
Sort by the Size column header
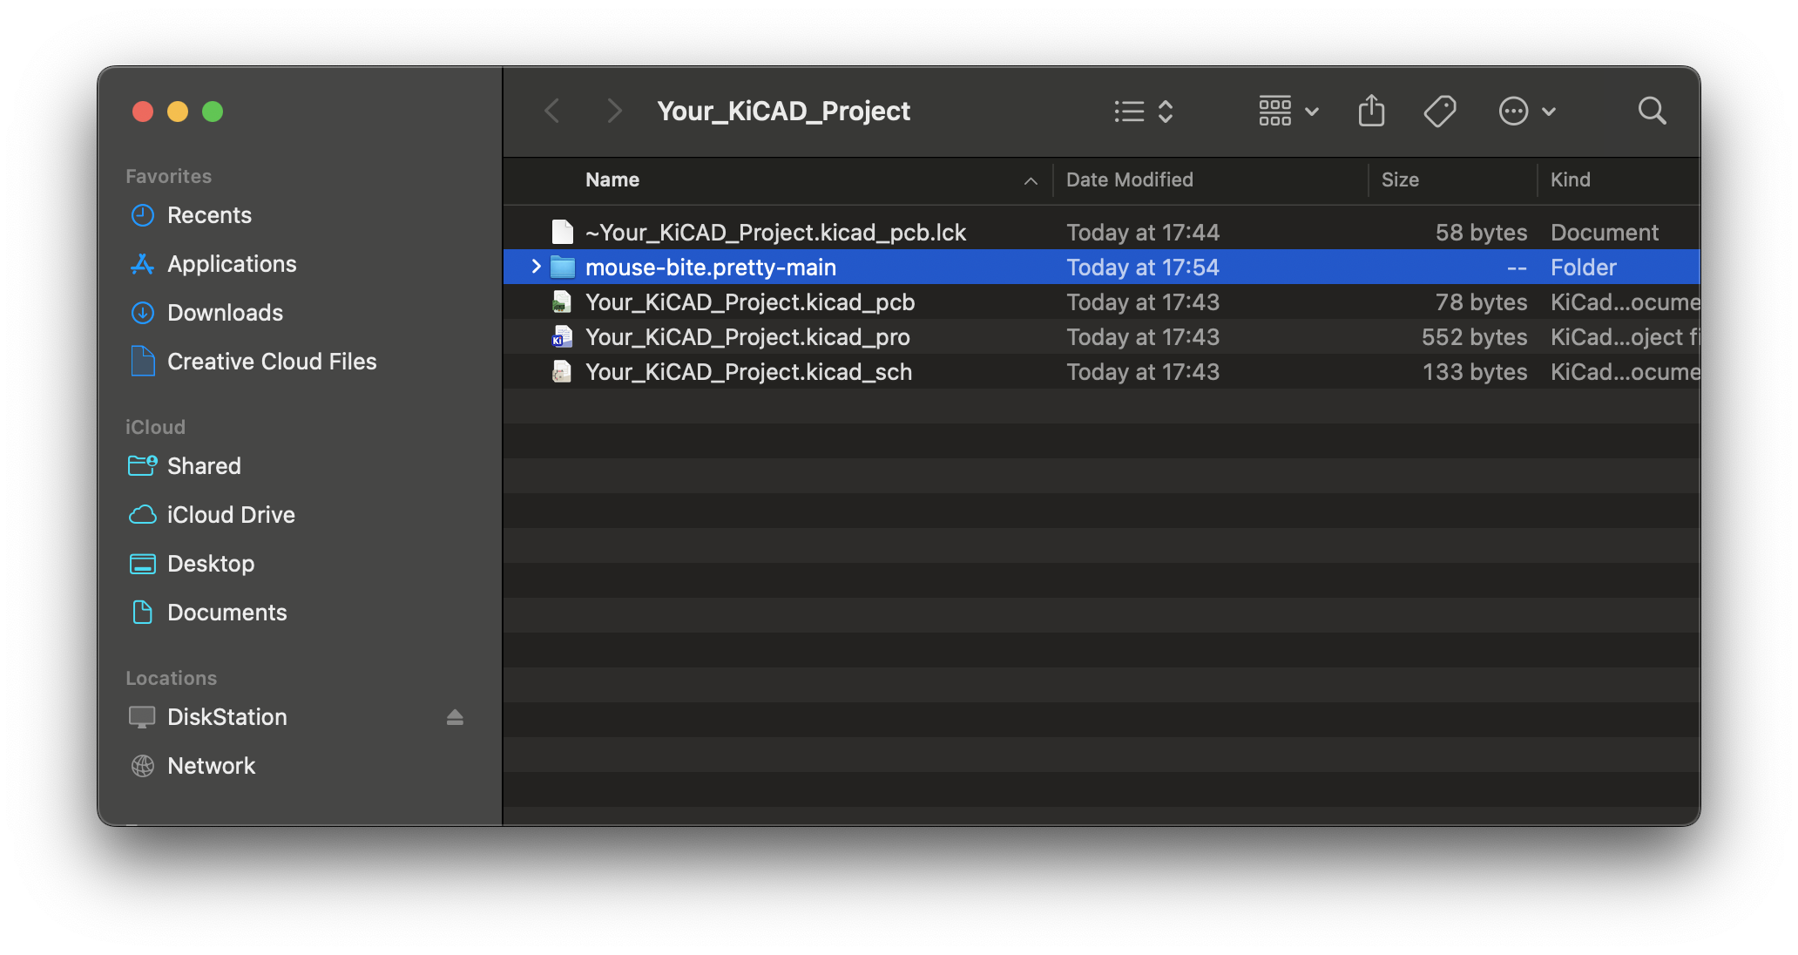click(x=1400, y=179)
